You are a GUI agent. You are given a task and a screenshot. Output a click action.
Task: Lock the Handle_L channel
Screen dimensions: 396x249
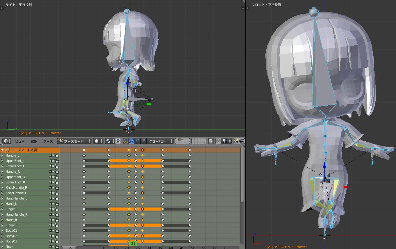56,155
